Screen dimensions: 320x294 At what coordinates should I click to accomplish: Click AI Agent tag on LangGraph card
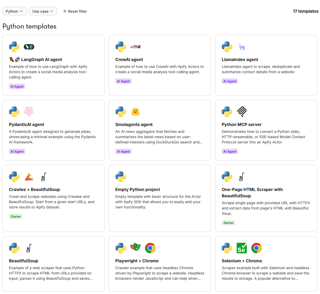point(17,86)
